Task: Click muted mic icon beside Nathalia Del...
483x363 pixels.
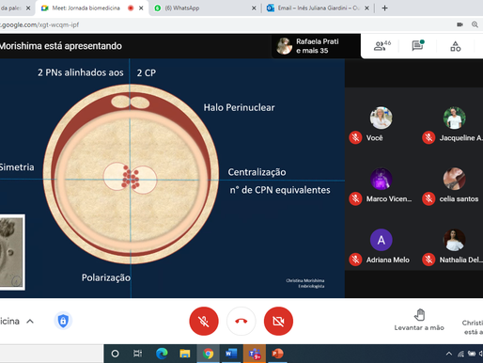Action: coord(428,260)
